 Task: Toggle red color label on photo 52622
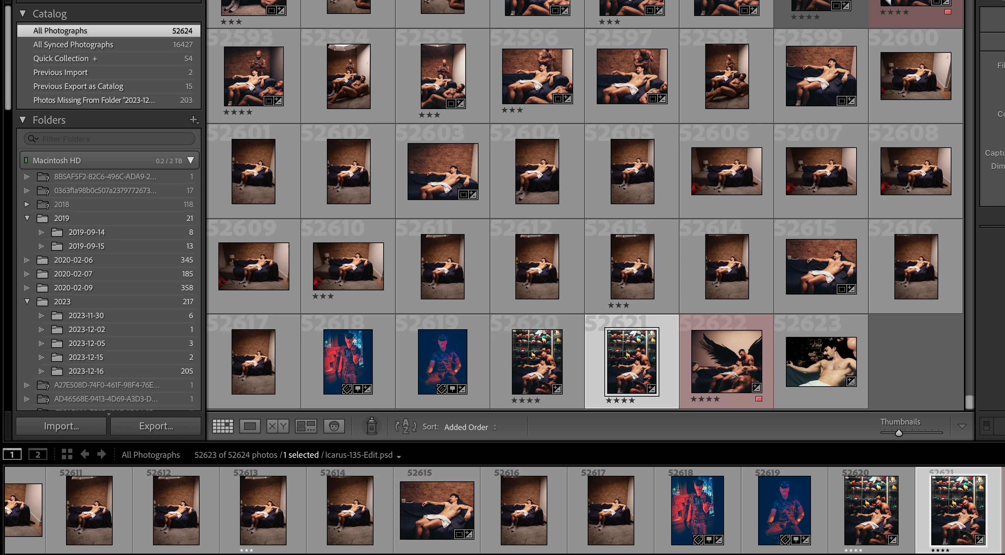coord(758,399)
